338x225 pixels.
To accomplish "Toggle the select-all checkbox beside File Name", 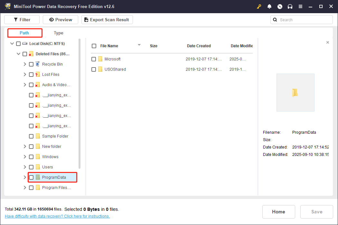I will pos(94,46).
